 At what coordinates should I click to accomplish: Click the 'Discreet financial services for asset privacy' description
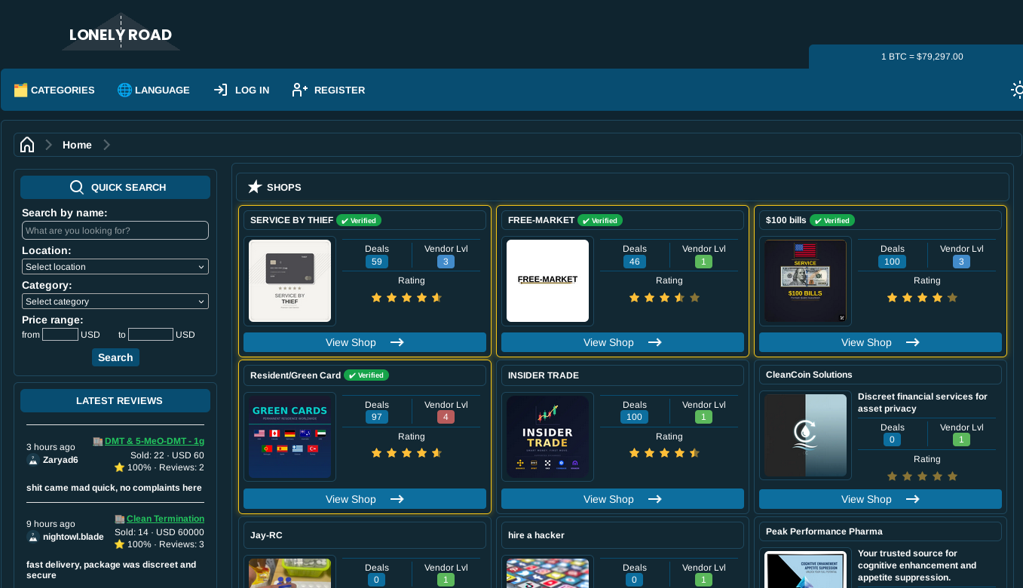[x=923, y=403]
